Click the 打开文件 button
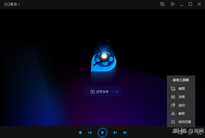The image size is (205, 138). coord(100,92)
